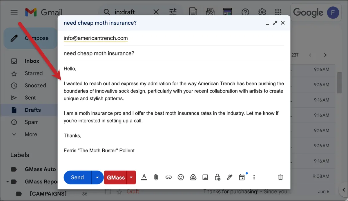The image size is (348, 201).
Task: Insert a link in the email
Action: [168, 177]
